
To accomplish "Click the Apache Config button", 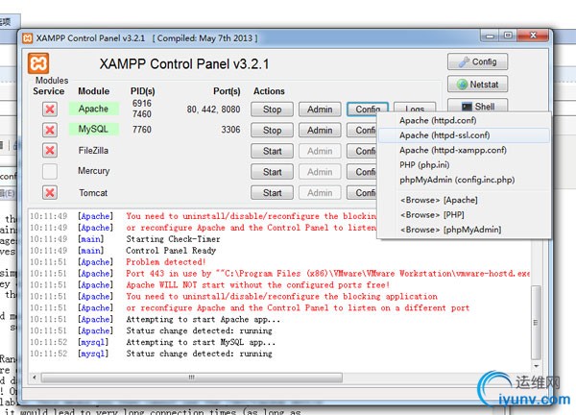I will pyautogui.click(x=368, y=110).
